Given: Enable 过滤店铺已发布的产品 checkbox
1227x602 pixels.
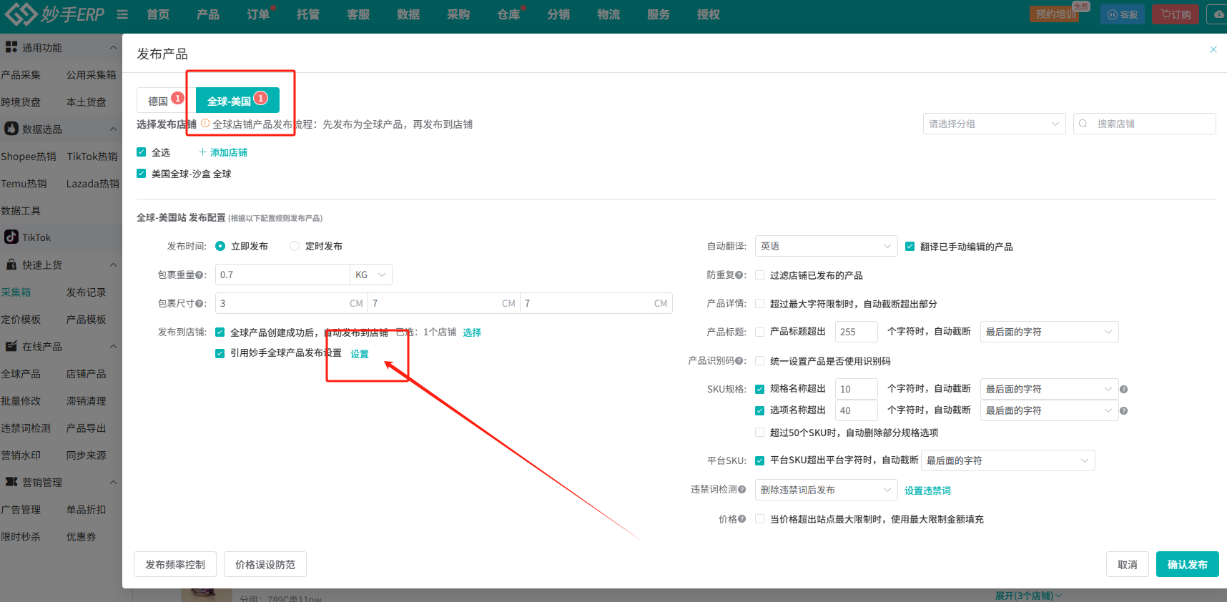Looking at the screenshot, I should (x=759, y=275).
